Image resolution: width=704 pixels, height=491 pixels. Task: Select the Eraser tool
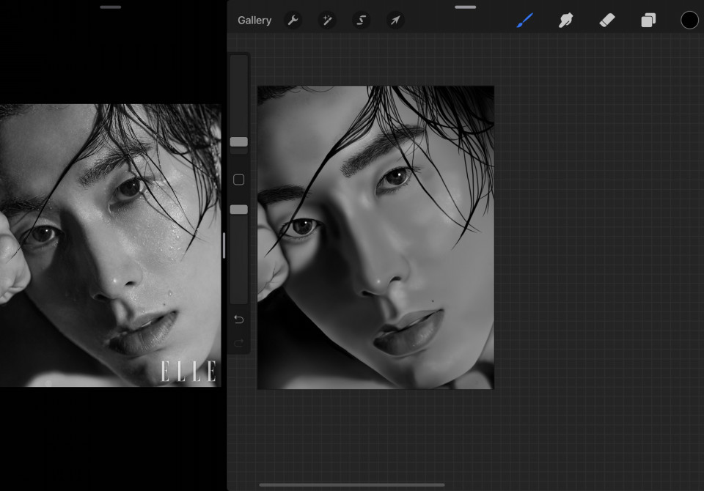pos(607,21)
